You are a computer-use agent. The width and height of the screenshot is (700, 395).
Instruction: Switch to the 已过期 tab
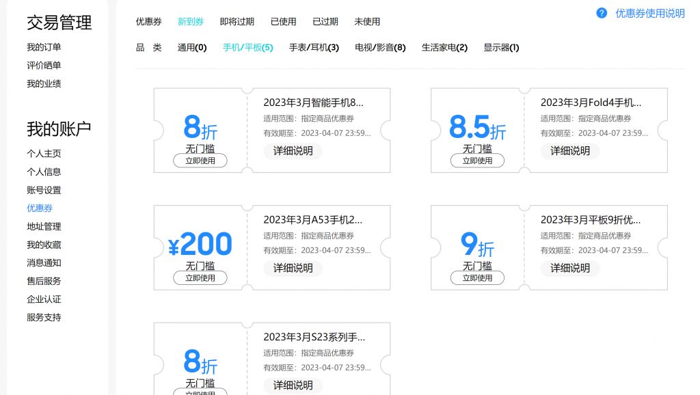[x=325, y=21]
